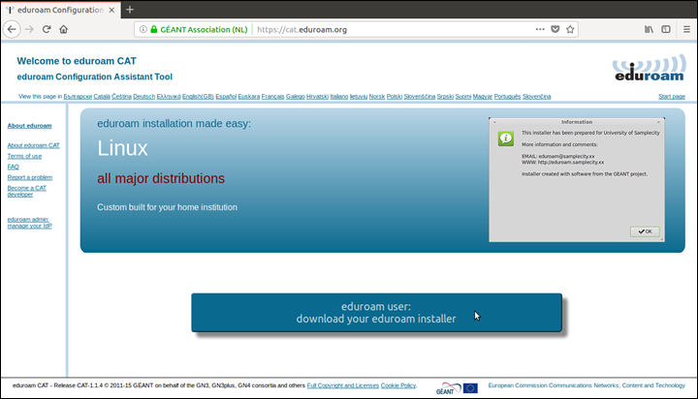Viewport: 698px width, 399px height.
Task: Open Full Copyright and Licenses link
Action: [343, 385]
